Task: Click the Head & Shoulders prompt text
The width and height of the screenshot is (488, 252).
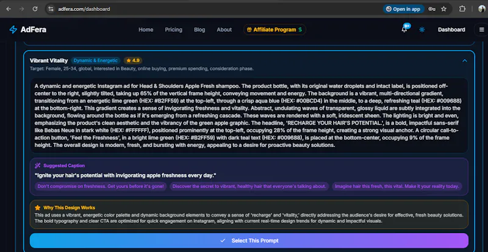Action: [249, 115]
